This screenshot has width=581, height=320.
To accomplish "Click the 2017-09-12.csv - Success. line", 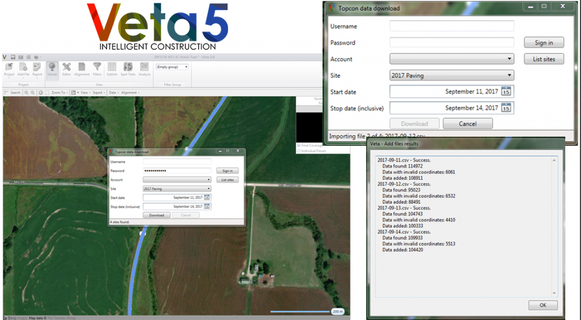I will point(404,184).
